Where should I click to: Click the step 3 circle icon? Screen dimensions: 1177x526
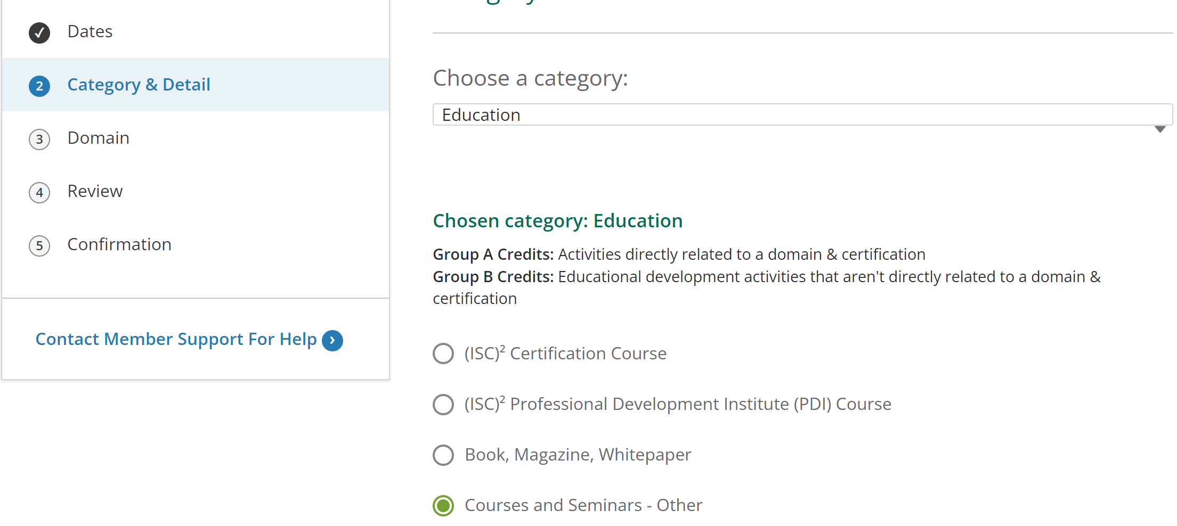pyautogui.click(x=39, y=139)
